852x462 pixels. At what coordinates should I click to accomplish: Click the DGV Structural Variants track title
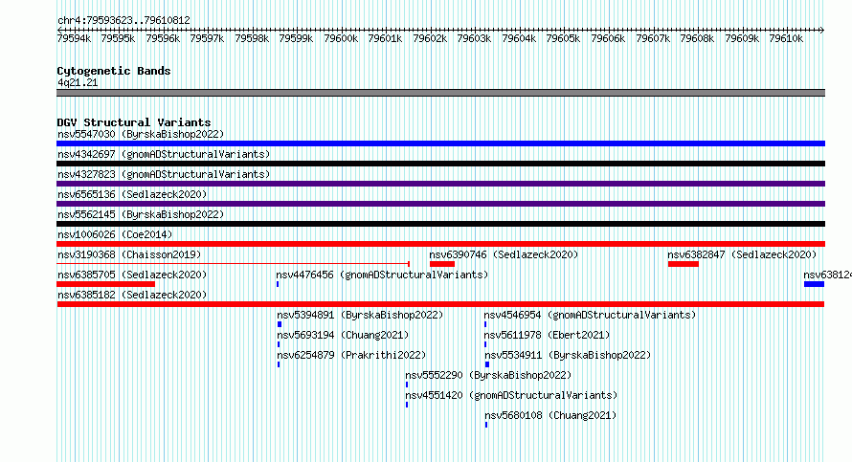[x=134, y=122]
